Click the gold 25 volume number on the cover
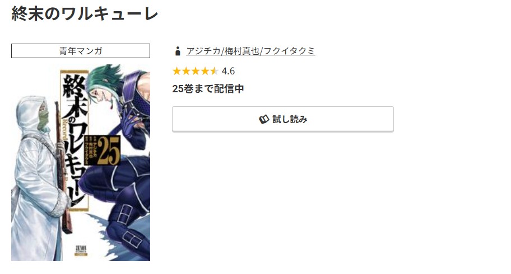The width and height of the screenshot is (511, 274). tap(109, 150)
